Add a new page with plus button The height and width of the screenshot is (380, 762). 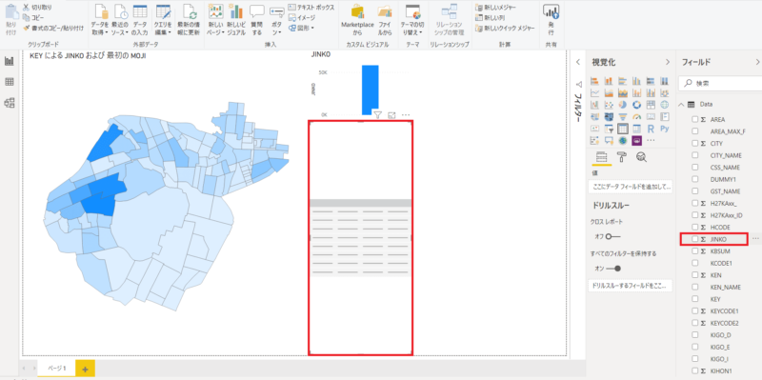[x=85, y=369]
